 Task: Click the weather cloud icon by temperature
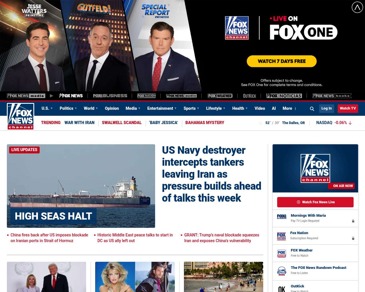[261, 123]
